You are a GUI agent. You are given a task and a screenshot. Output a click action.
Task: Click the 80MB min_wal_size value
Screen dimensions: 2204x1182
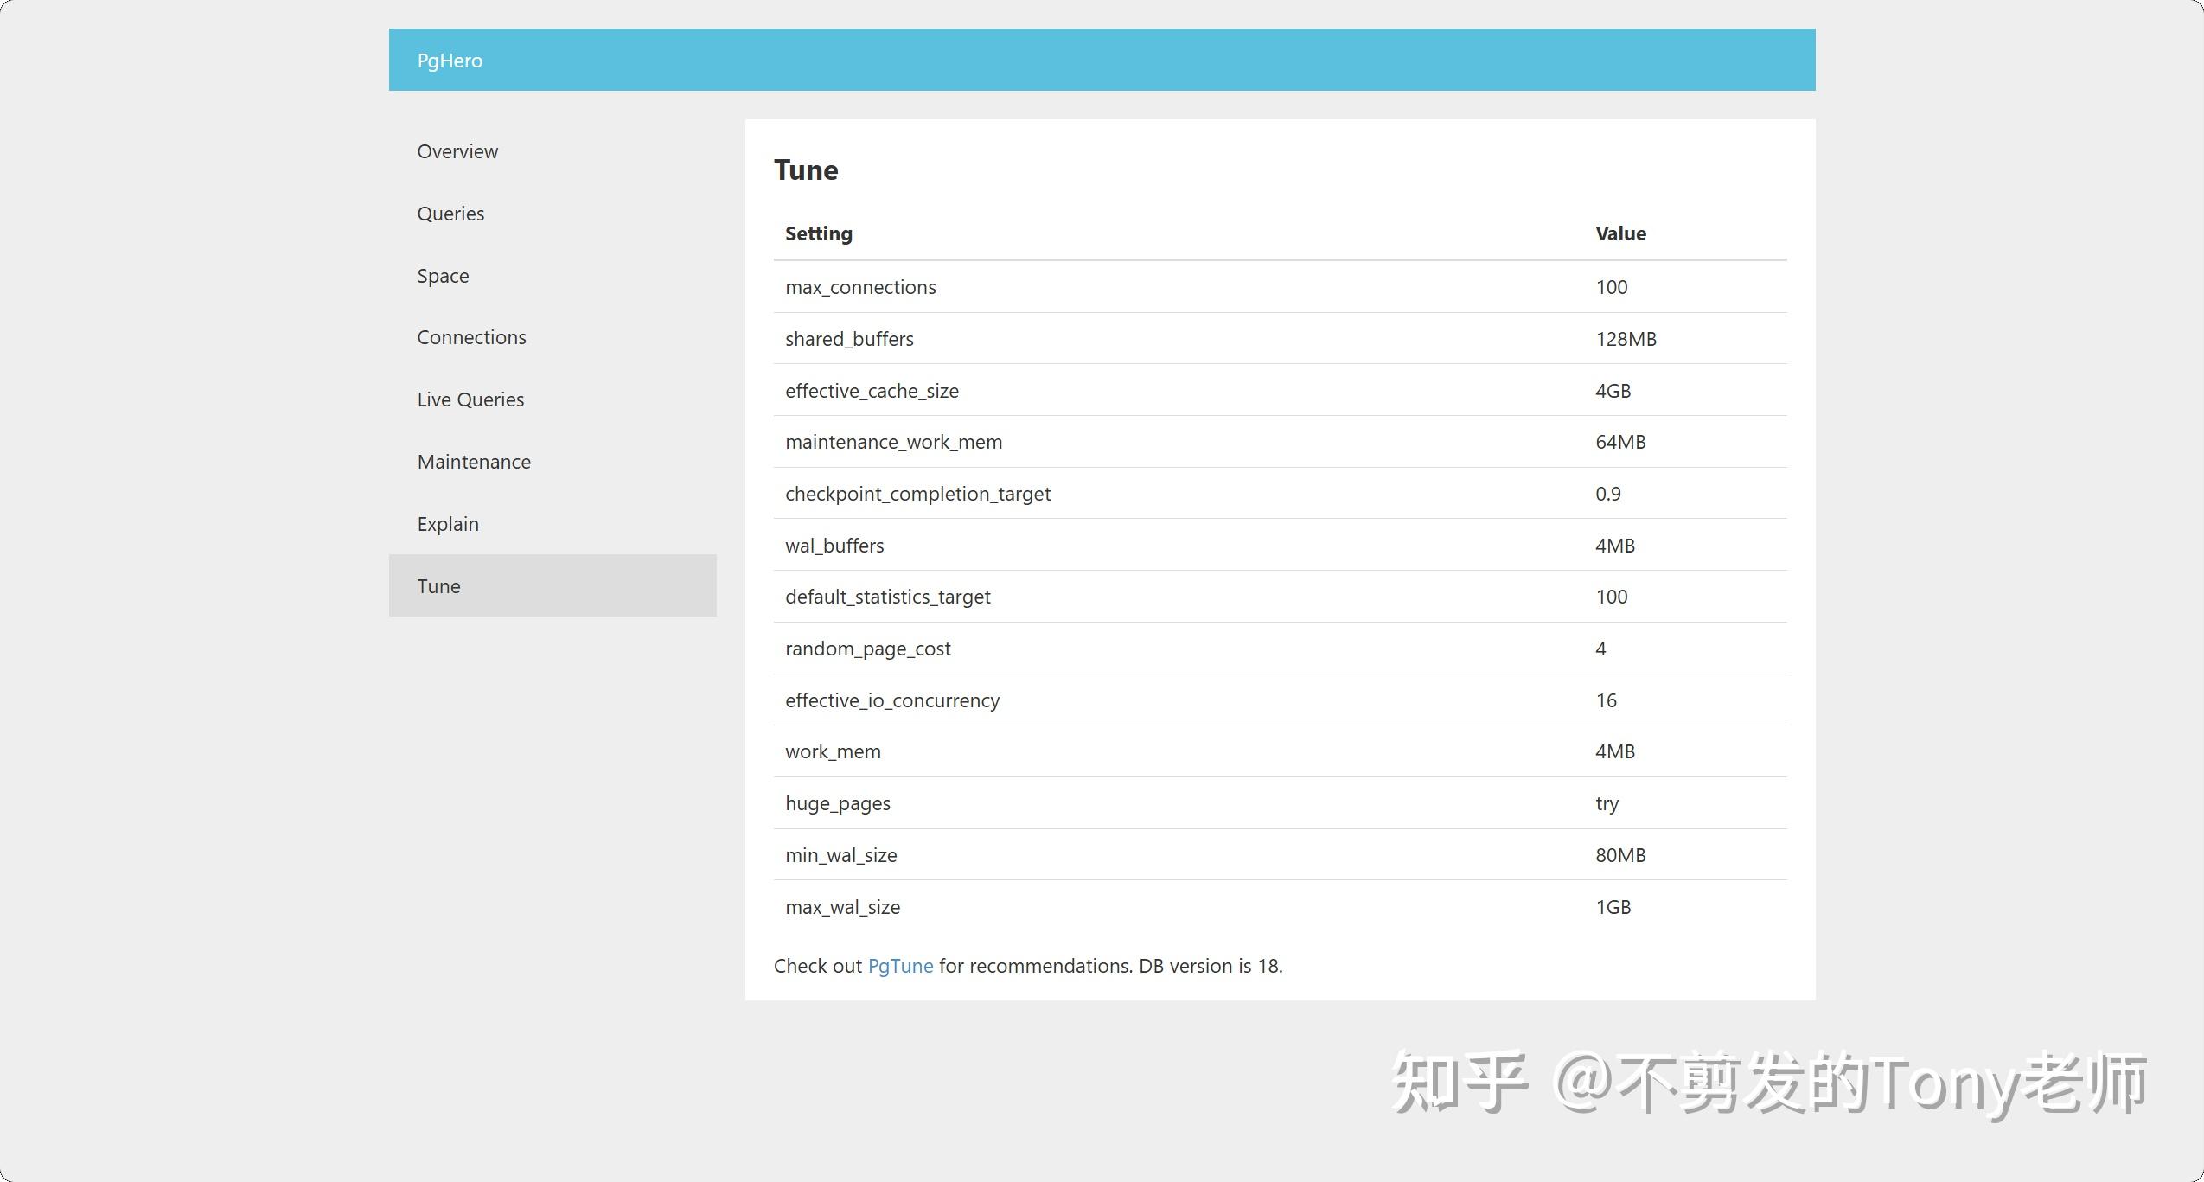click(x=1620, y=855)
